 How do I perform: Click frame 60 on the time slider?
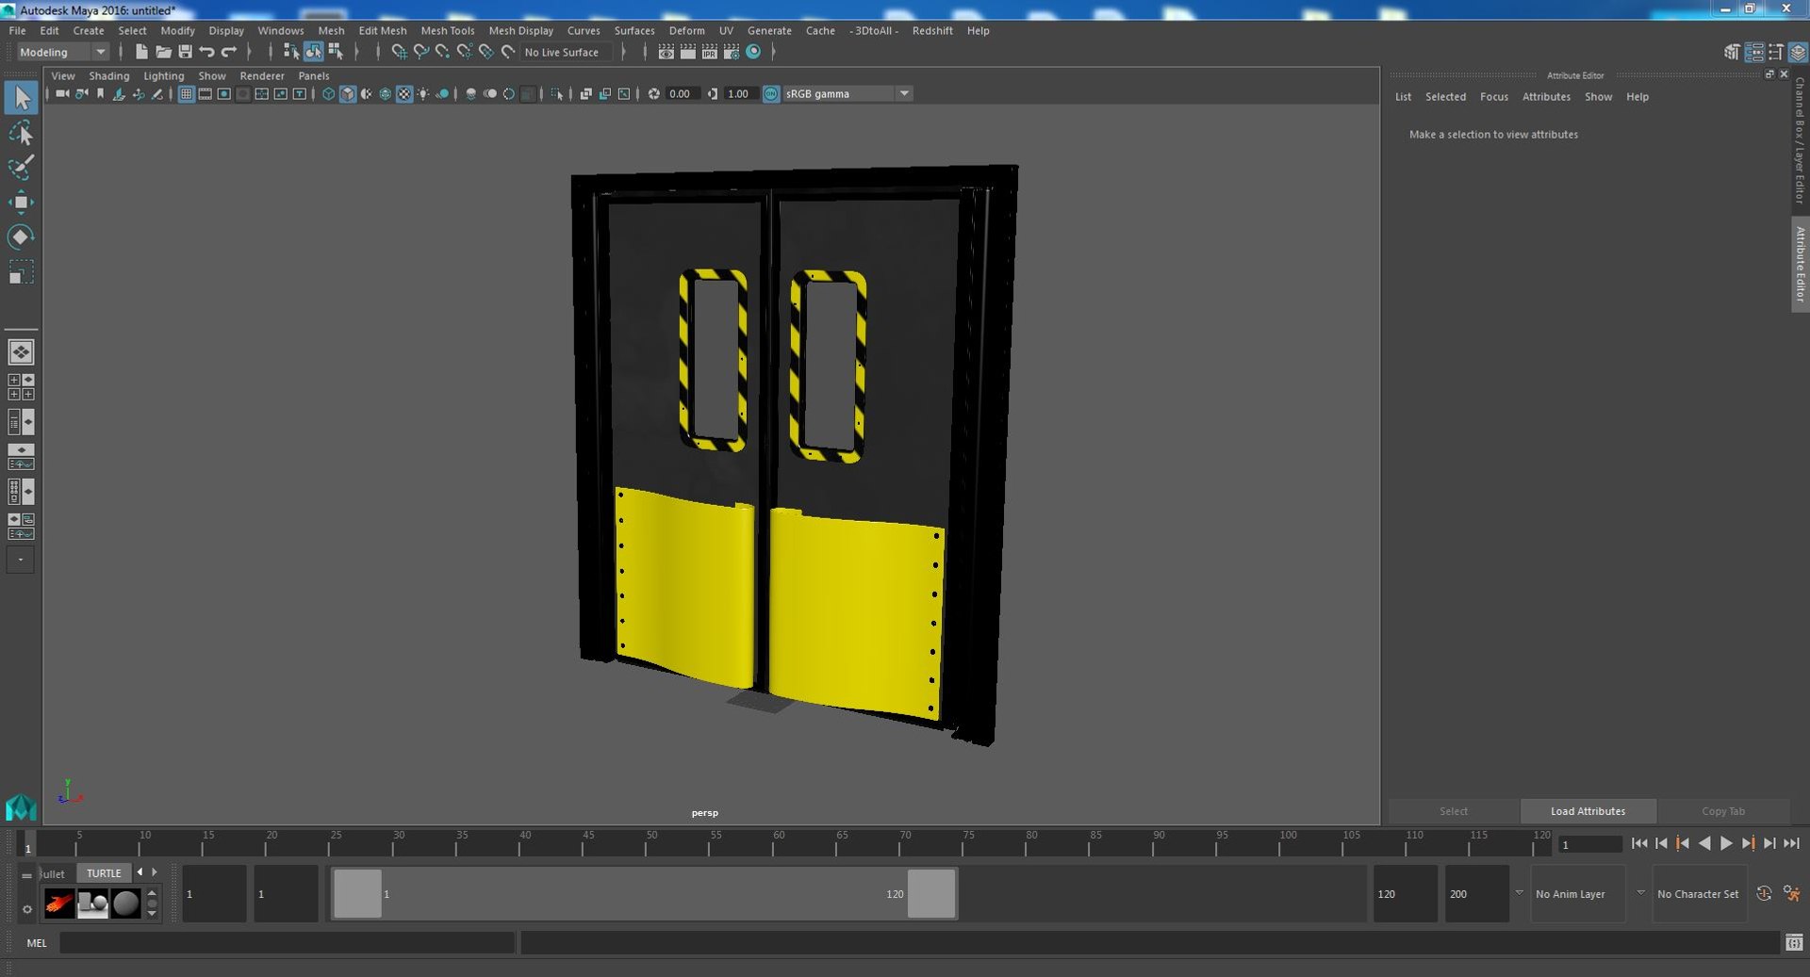(778, 843)
